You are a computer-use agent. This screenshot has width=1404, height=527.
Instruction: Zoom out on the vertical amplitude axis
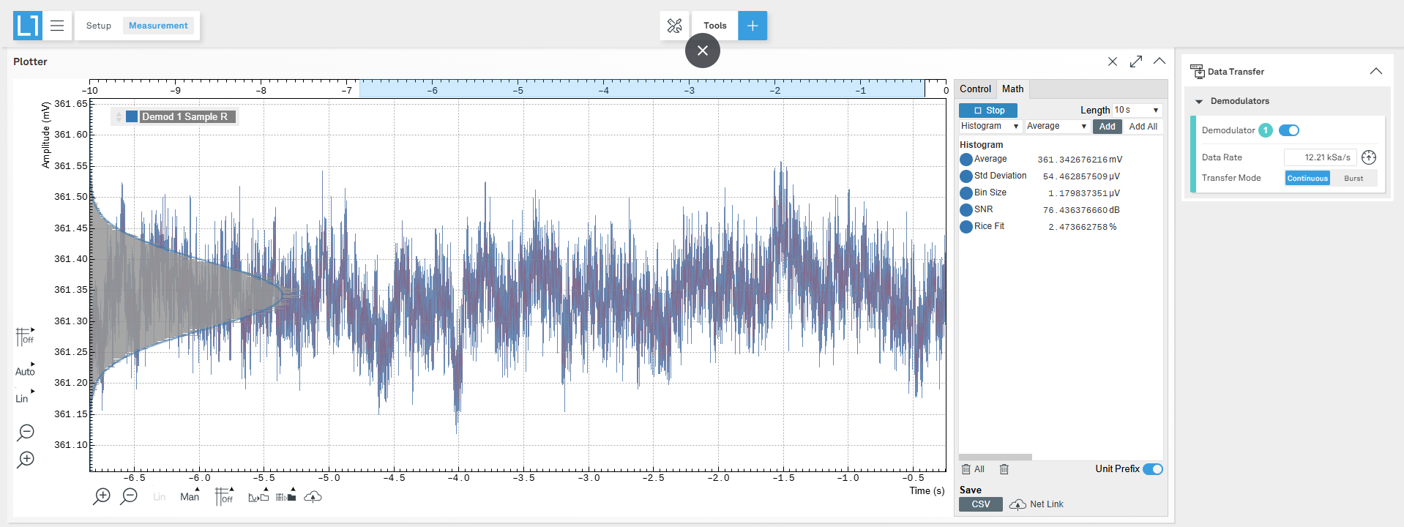pyautogui.click(x=26, y=433)
